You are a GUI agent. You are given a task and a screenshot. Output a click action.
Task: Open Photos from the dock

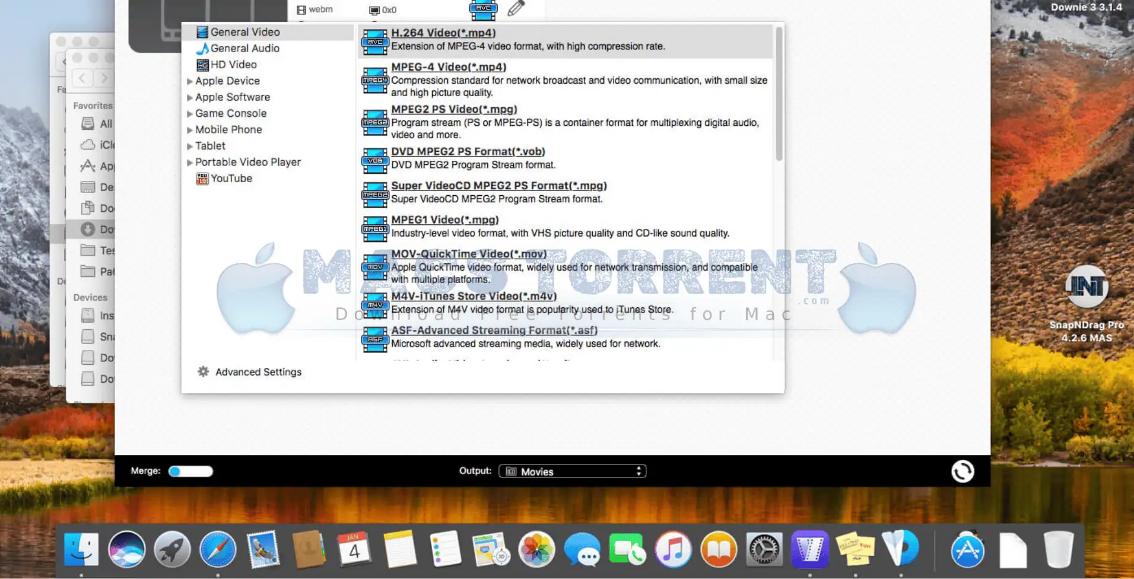(x=536, y=549)
